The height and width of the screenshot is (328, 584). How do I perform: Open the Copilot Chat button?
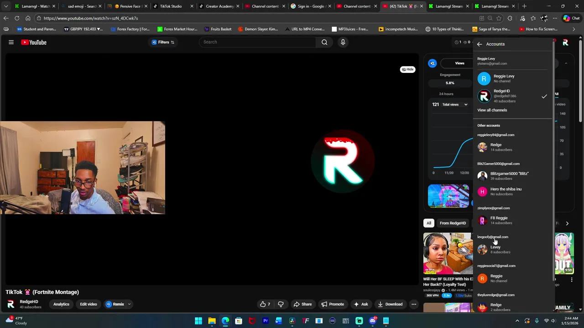tap(571, 18)
